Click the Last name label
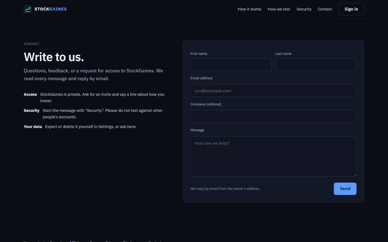The width and height of the screenshot is (388, 242). pyautogui.click(x=283, y=54)
